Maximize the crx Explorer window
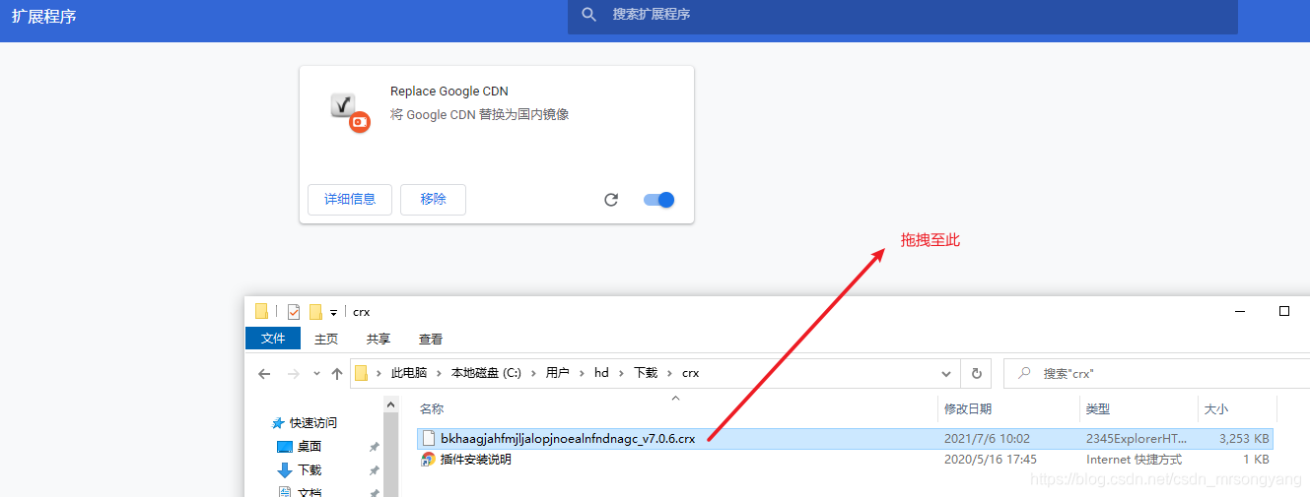 click(x=1284, y=311)
